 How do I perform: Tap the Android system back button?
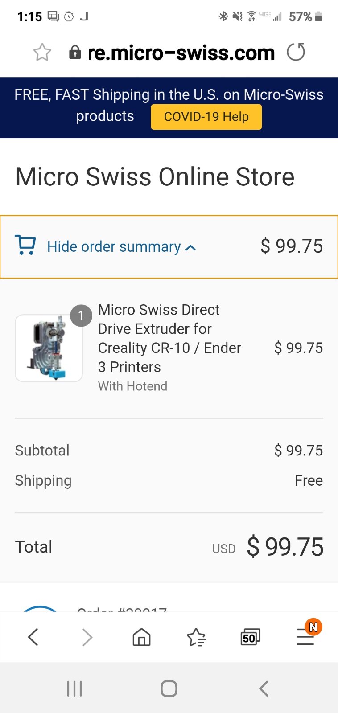point(264,688)
